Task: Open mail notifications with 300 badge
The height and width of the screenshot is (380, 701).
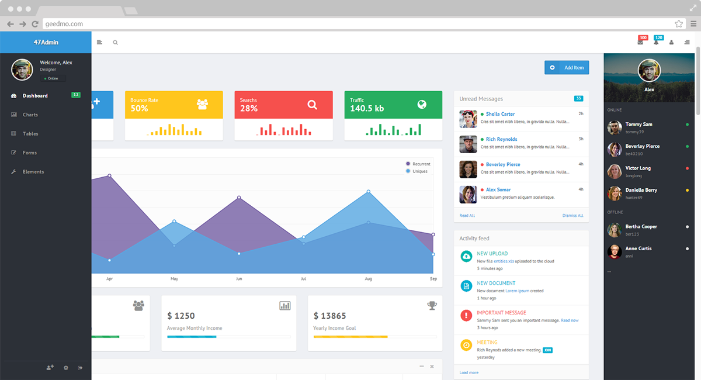Action: (640, 42)
